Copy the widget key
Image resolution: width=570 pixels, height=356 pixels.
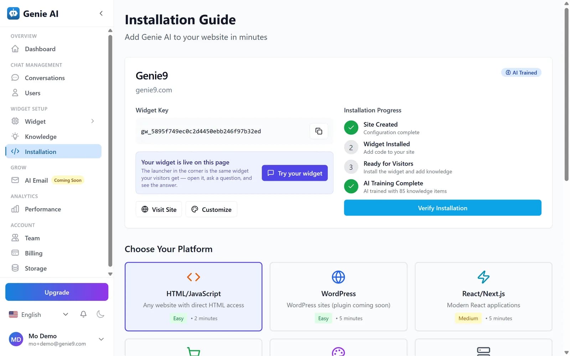319,131
